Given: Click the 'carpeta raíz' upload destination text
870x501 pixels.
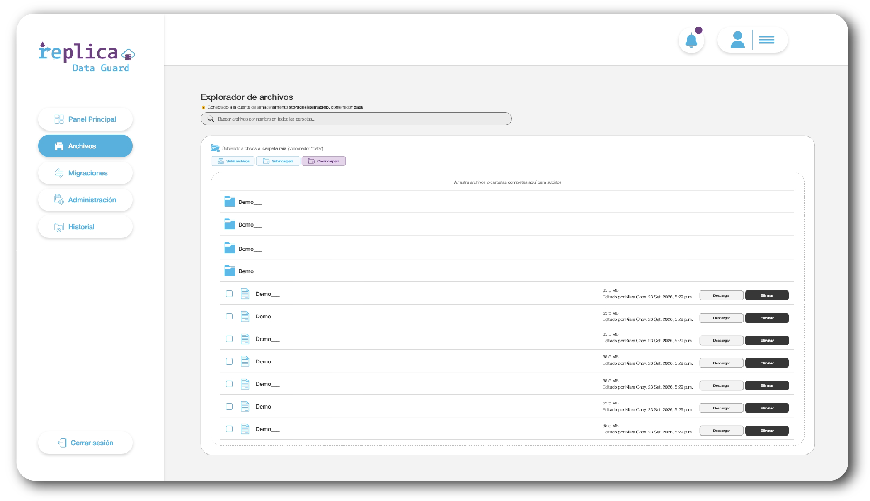Looking at the screenshot, I should pos(274,148).
